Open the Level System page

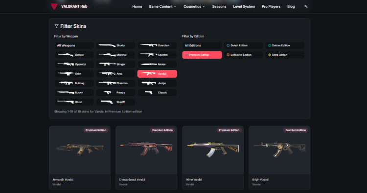point(244,6)
